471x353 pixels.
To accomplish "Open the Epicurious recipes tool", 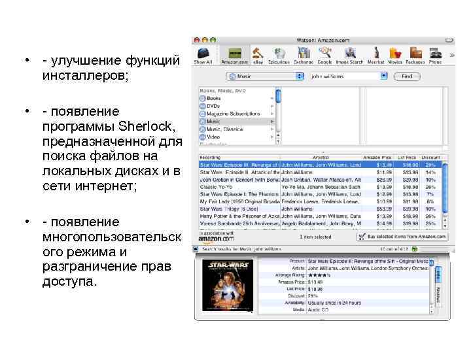I will tap(279, 56).
